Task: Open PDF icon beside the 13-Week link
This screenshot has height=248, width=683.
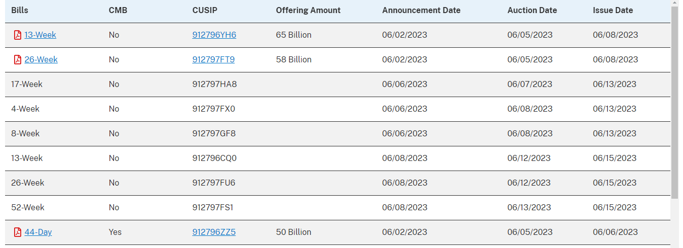Action: (x=18, y=35)
